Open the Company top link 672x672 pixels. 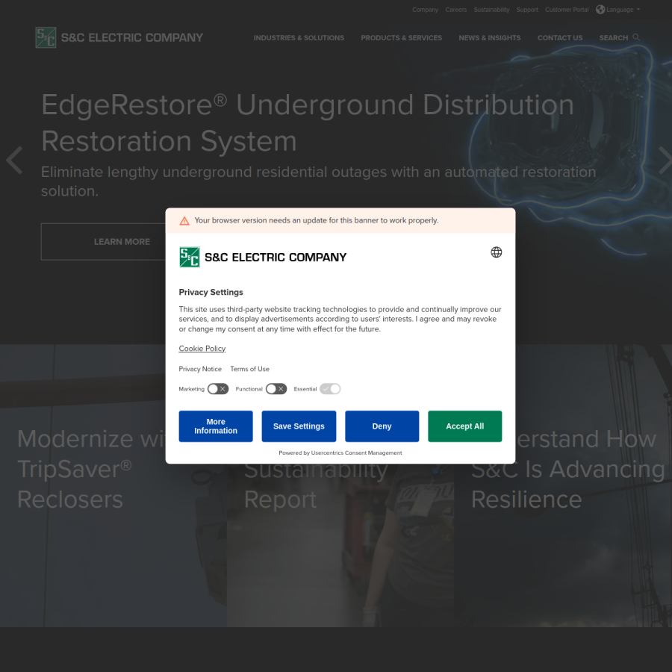pyautogui.click(x=425, y=10)
